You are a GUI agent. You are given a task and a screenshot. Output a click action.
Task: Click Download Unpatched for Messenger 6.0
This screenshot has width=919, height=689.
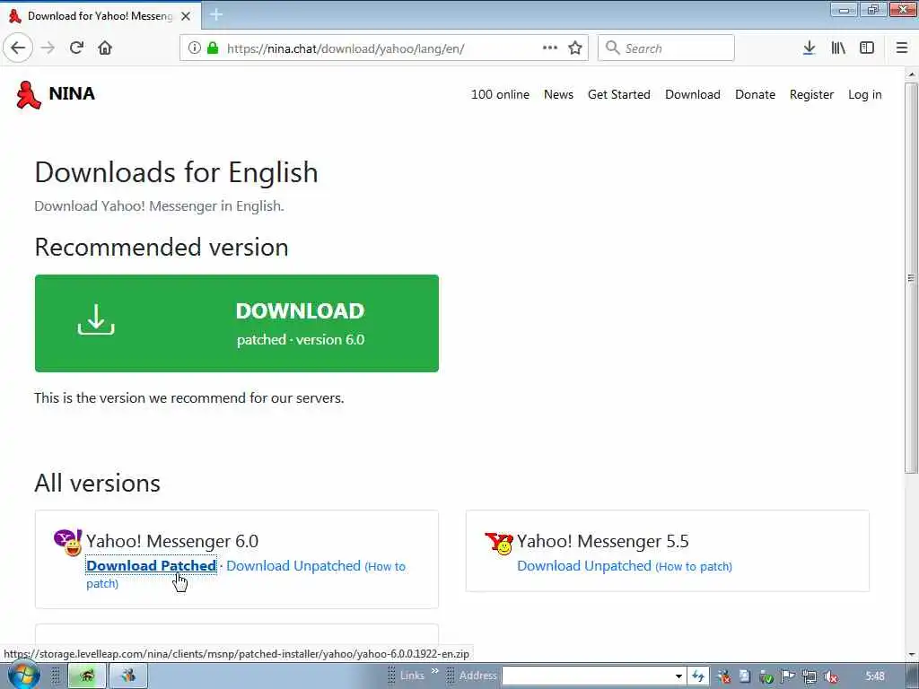click(x=293, y=566)
